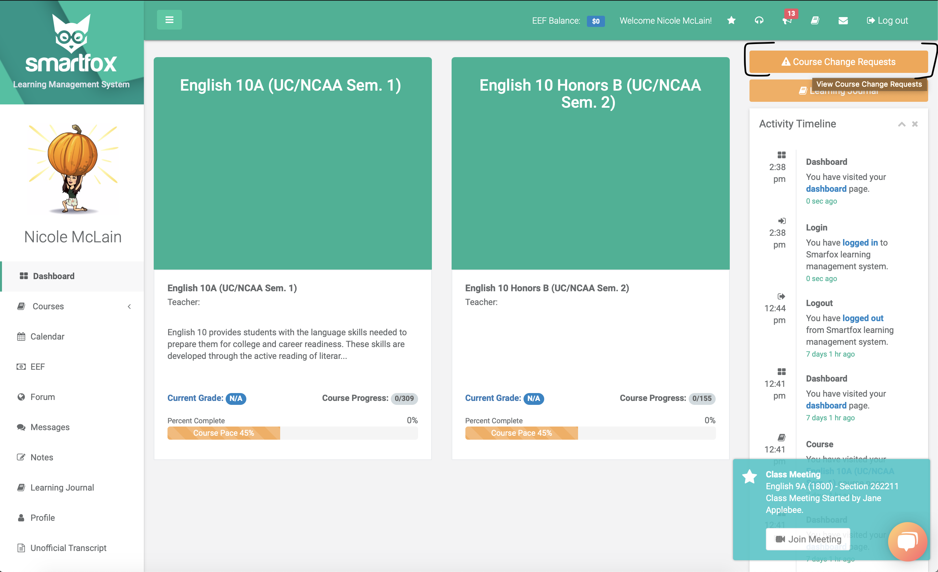938x572 pixels.
Task: Open the envelope messages icon in header
Action: coord(843,21)
